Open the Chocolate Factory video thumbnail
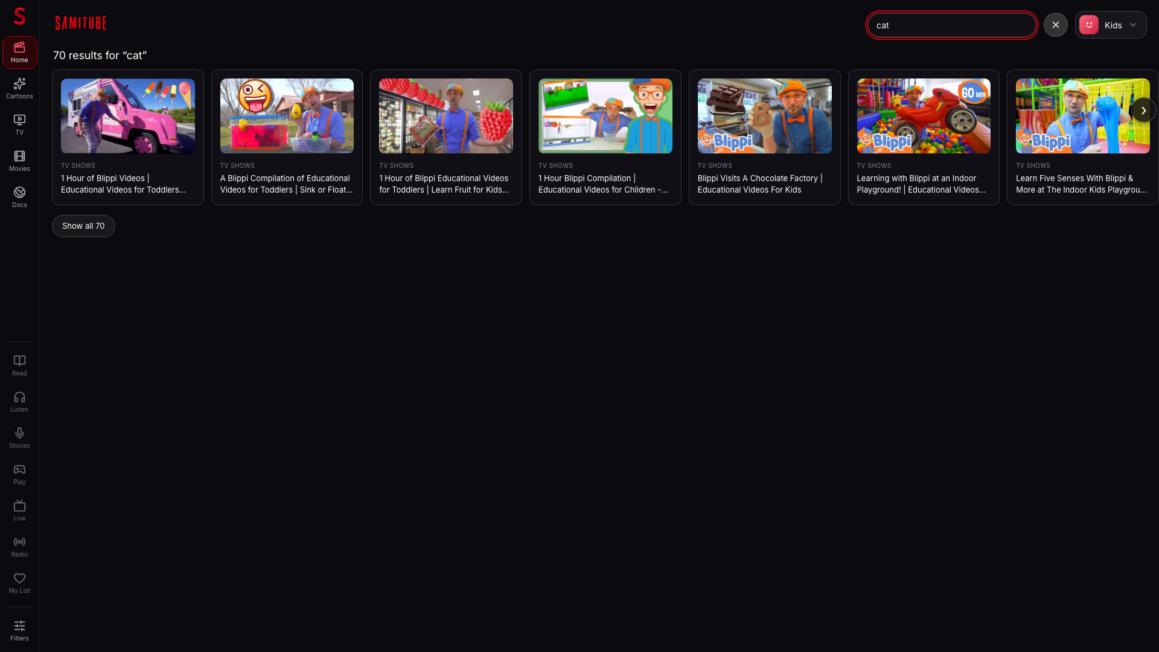The image size is (1159, 652). [x=765, y=116]
